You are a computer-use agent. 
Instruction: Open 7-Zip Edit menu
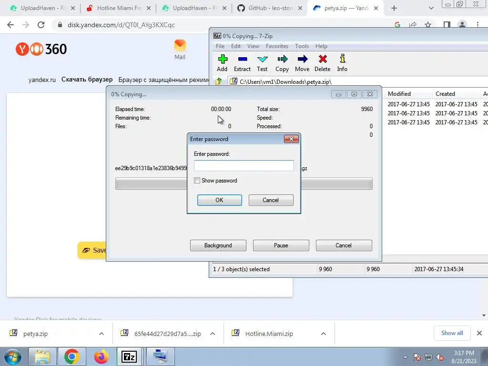tap(235, 46)
